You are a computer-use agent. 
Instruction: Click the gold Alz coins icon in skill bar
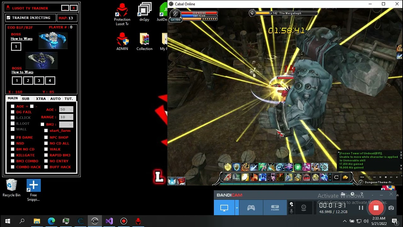click(345, 178)
